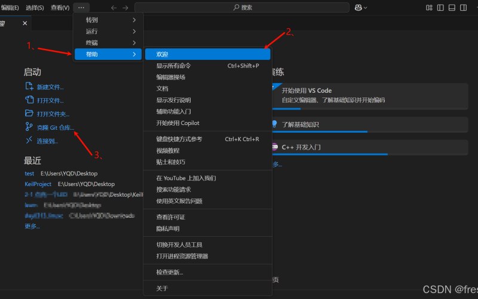Viewport: 478px width, 299px height.
Task: Open the 选择(S) menu
Action: point(35,8)
